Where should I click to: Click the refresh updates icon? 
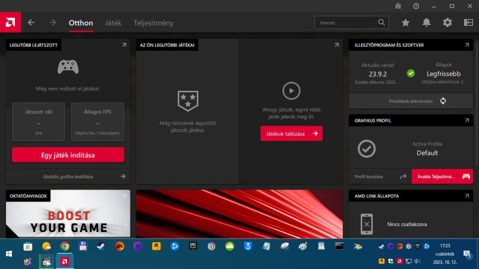coord(443,101)
